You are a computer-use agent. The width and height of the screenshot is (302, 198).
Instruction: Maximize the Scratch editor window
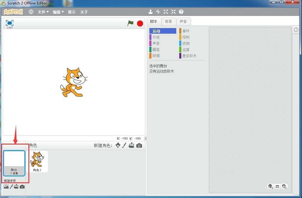(282, 2)
